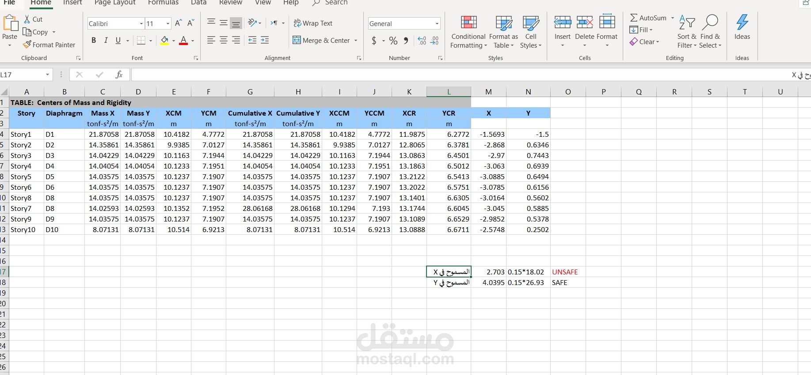The height and width of the screenshot is (375, 811).
Task: Expand the Calibri font name dropdown
Action: pyautogui.click(x=141, y=23)
